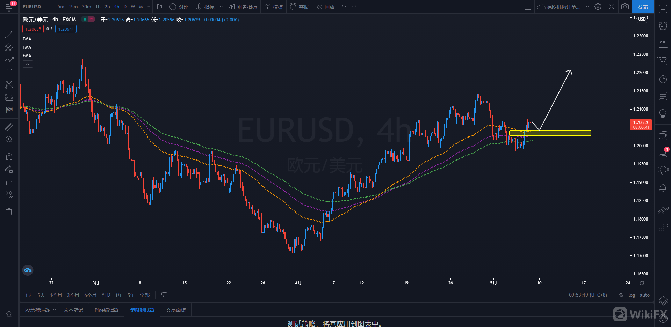
Task: Toggle the lock all drawings tool
Action: [9, 182]
